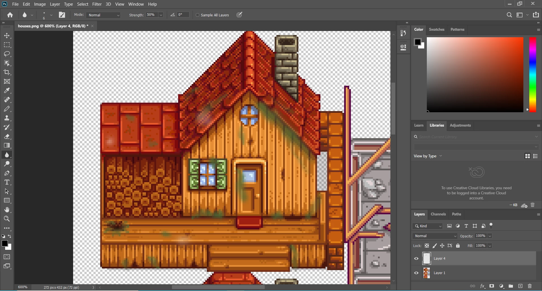The width and height of the screenshot is (542, 291).
Task: Select the Hand tool
Action: pyautogui.click(x=7, y=210)
